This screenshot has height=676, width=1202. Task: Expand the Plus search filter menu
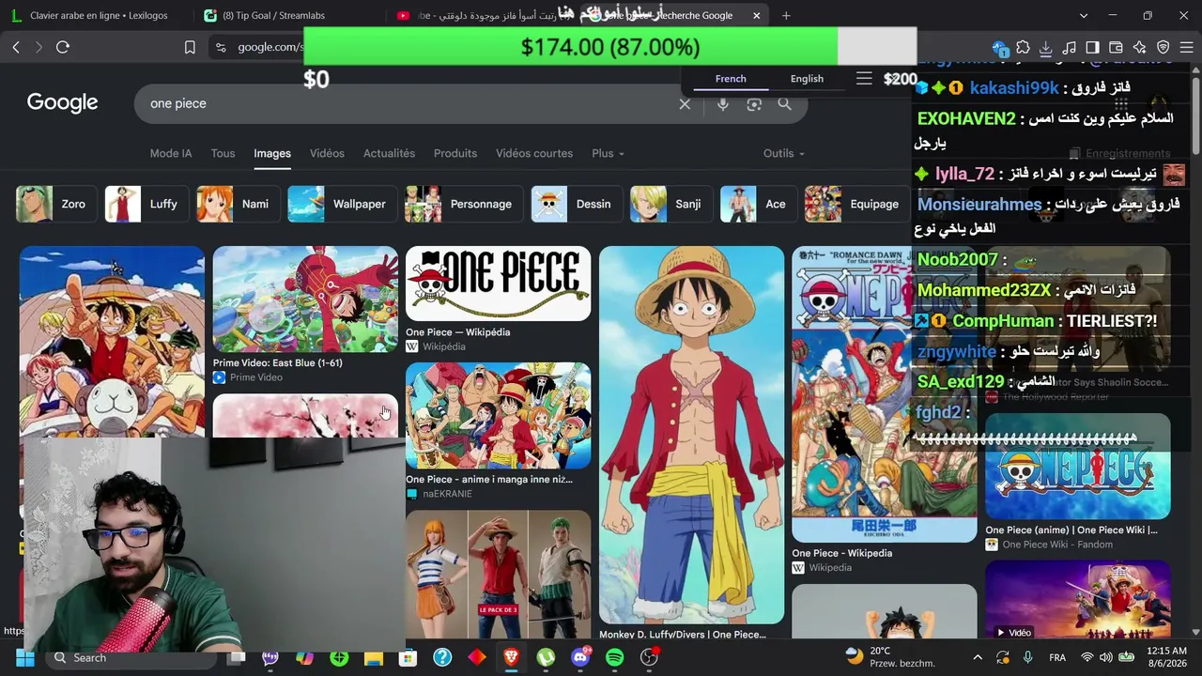608,153
